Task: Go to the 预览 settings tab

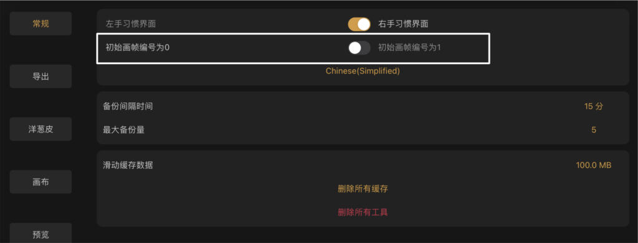Action: point(40,233)
